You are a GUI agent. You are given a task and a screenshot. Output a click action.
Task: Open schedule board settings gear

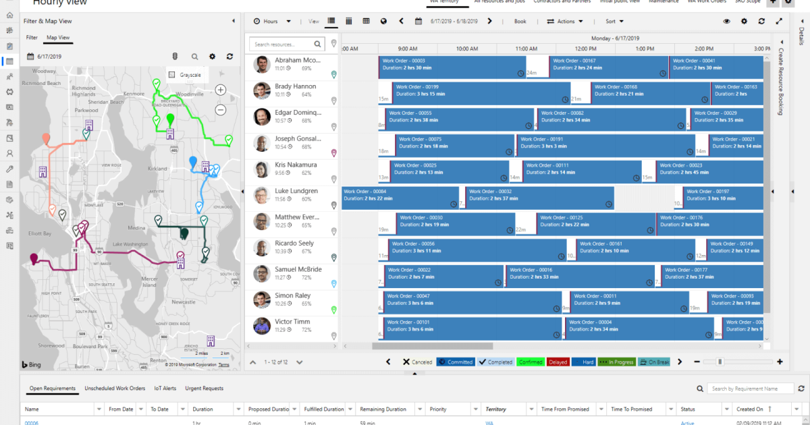[745, 22]
